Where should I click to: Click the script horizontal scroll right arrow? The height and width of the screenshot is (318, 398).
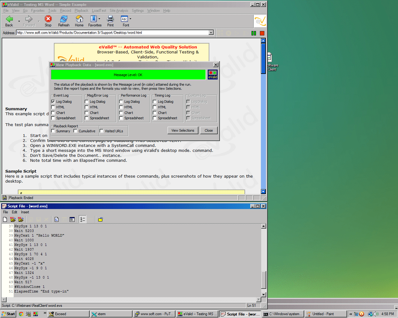click(x=259, y=300)
